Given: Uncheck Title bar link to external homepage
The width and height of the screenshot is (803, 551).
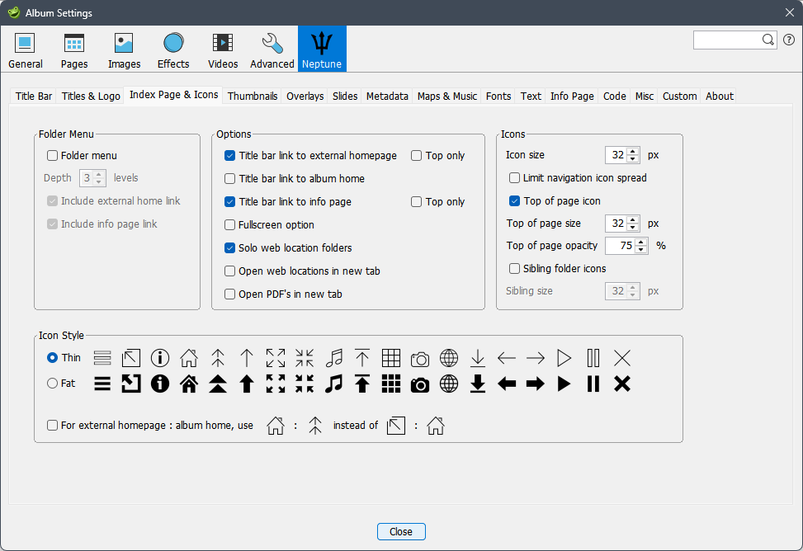Looking at the screenshot, I should 230,156.
